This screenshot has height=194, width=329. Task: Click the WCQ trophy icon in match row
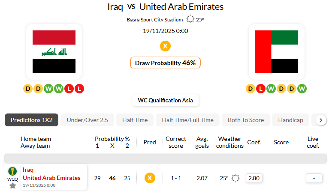pyautogui.click(x=12, y=171)
